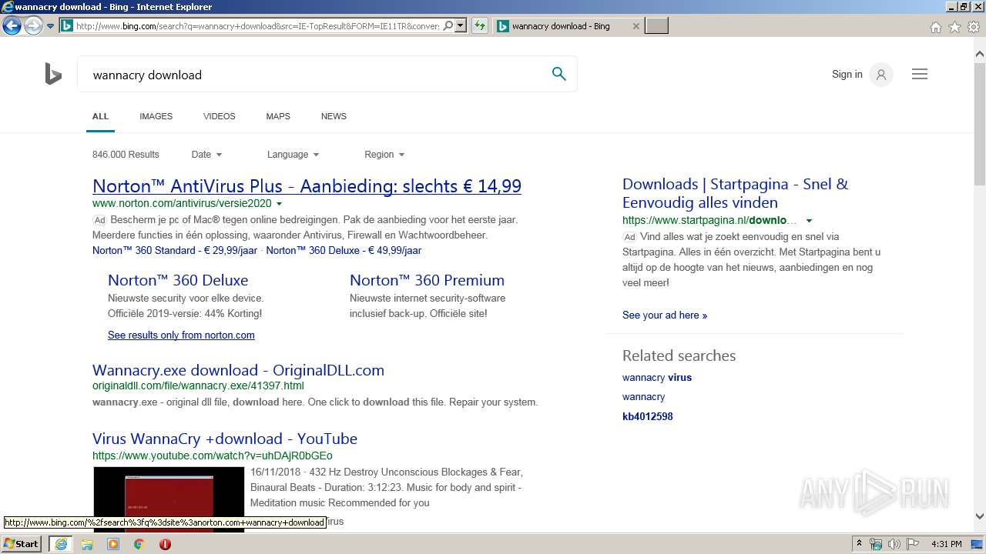The image size is (986, 554).
Task: Click Sign in link
Action: click(847, 75)
